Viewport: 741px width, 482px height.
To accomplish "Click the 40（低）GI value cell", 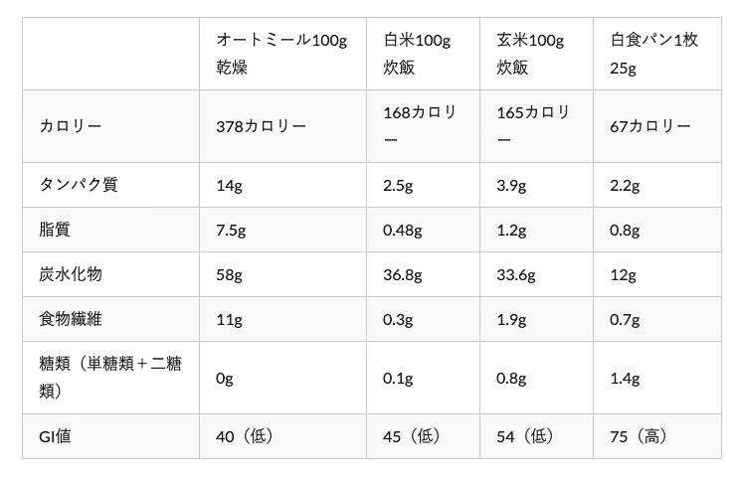I will click(282, 436).
